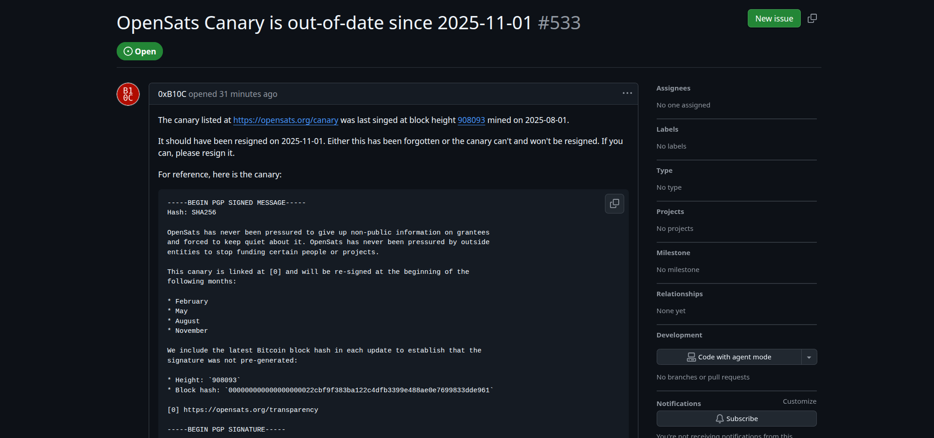Screen dimensions: 934x438
Task: Copy the issue link icon beside New issue
Action: point(812,18)
